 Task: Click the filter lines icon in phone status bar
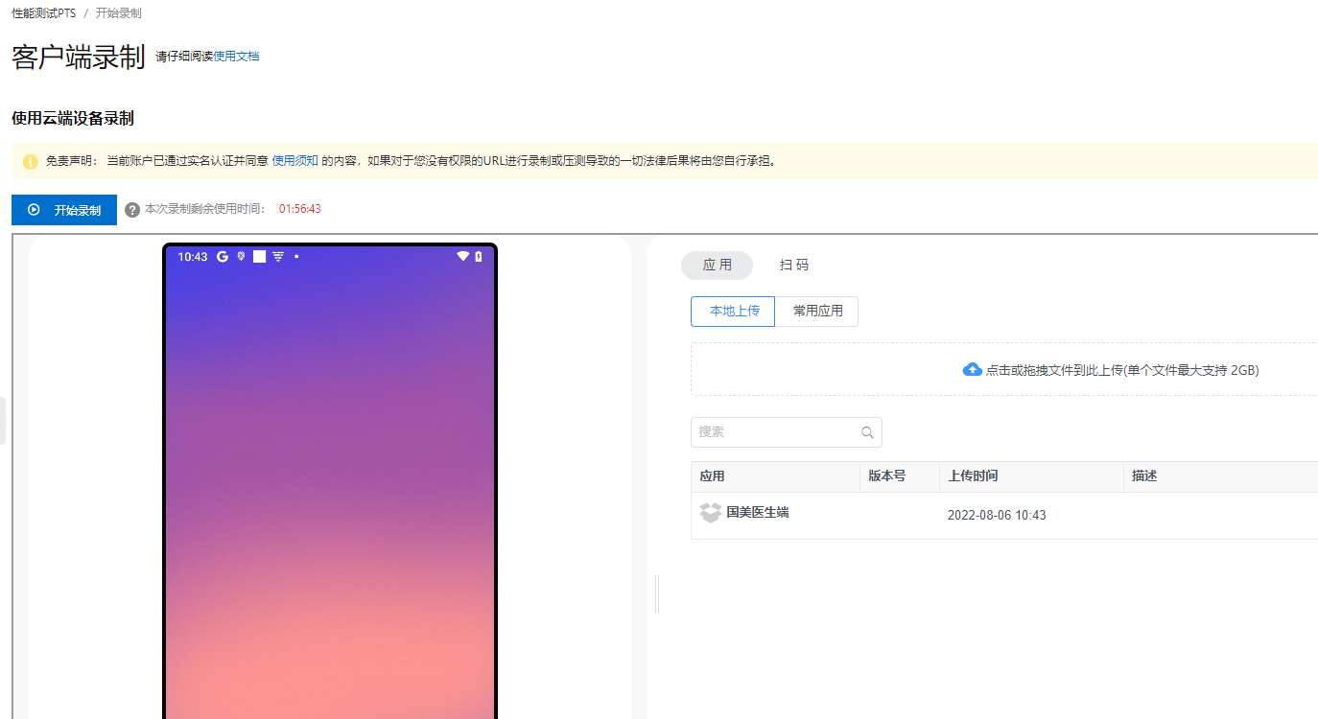[x=278, y=257]
